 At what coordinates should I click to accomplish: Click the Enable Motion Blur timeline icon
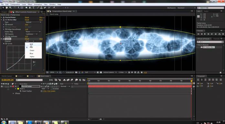tap(72, 80)
